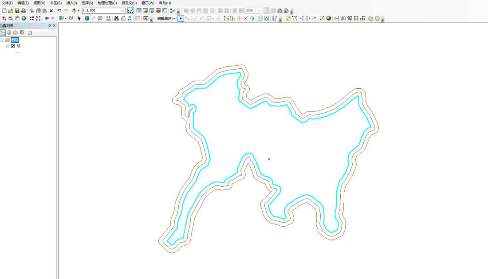Screen dimensions: 488x279
Task: Uncheck the 线 layer visibility checkbox
Action: pos(13,46)
